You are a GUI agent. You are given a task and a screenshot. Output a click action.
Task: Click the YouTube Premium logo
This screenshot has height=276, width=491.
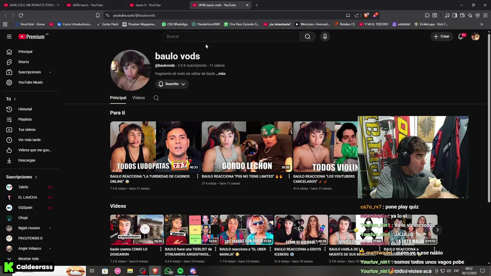pos(31,36)
